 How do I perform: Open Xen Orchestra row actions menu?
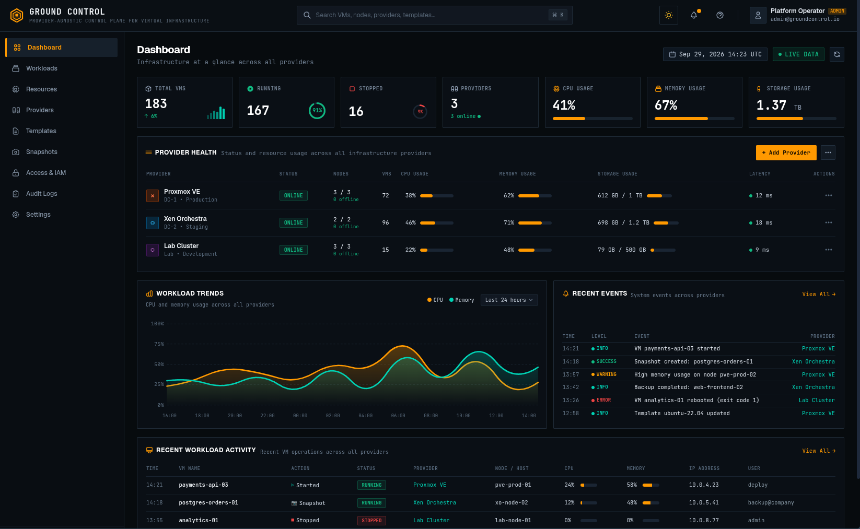click(x=828, y=222)
